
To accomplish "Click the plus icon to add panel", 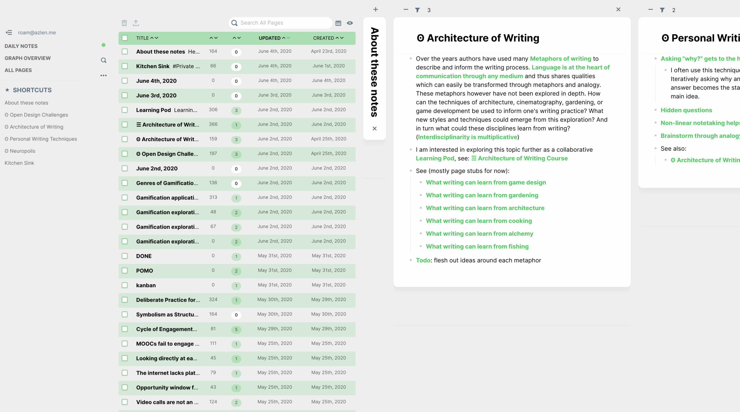I will [375, 10].
